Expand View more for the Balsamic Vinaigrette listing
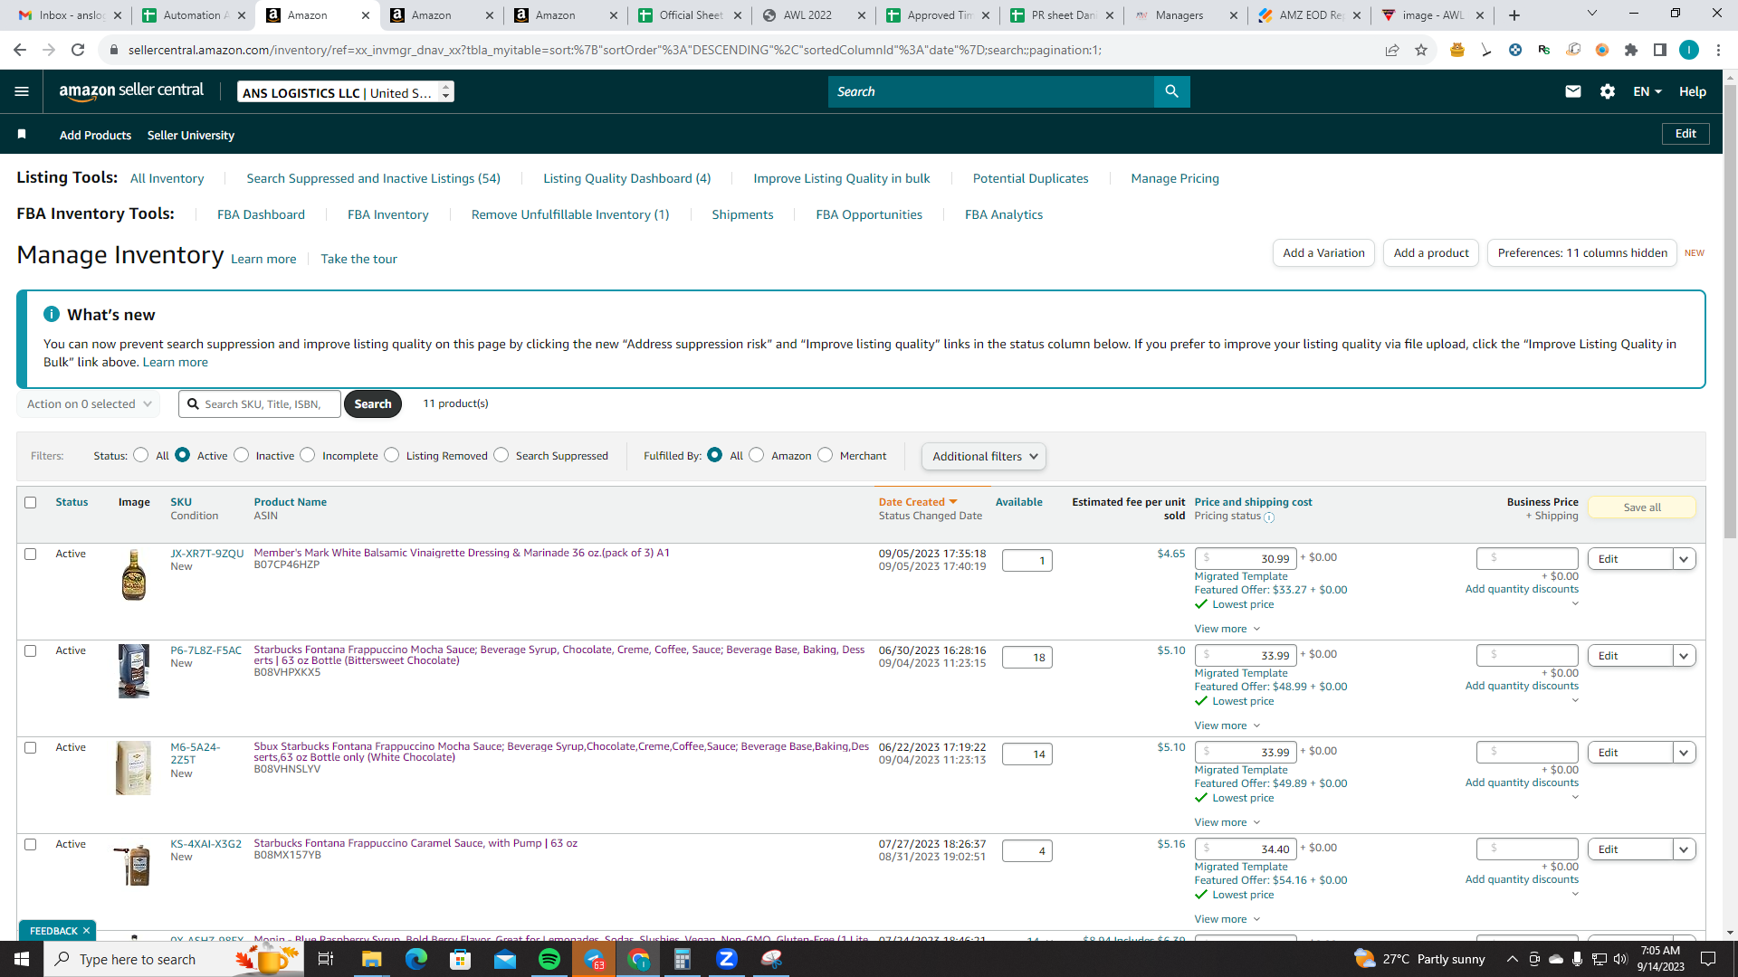 [x=1227, y=629]
